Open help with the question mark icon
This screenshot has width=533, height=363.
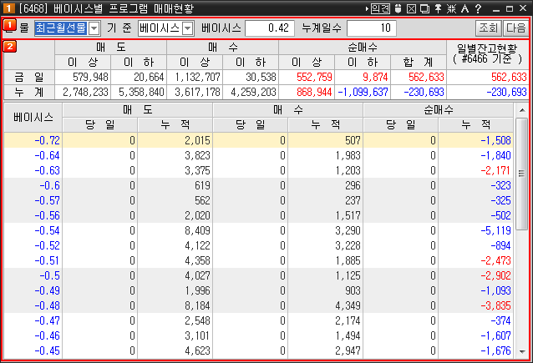[477, 8]
